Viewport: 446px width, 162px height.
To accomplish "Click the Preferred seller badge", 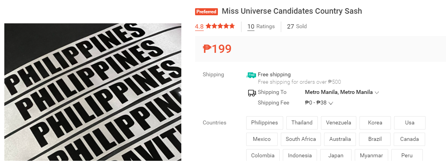I will pos(206,12).
